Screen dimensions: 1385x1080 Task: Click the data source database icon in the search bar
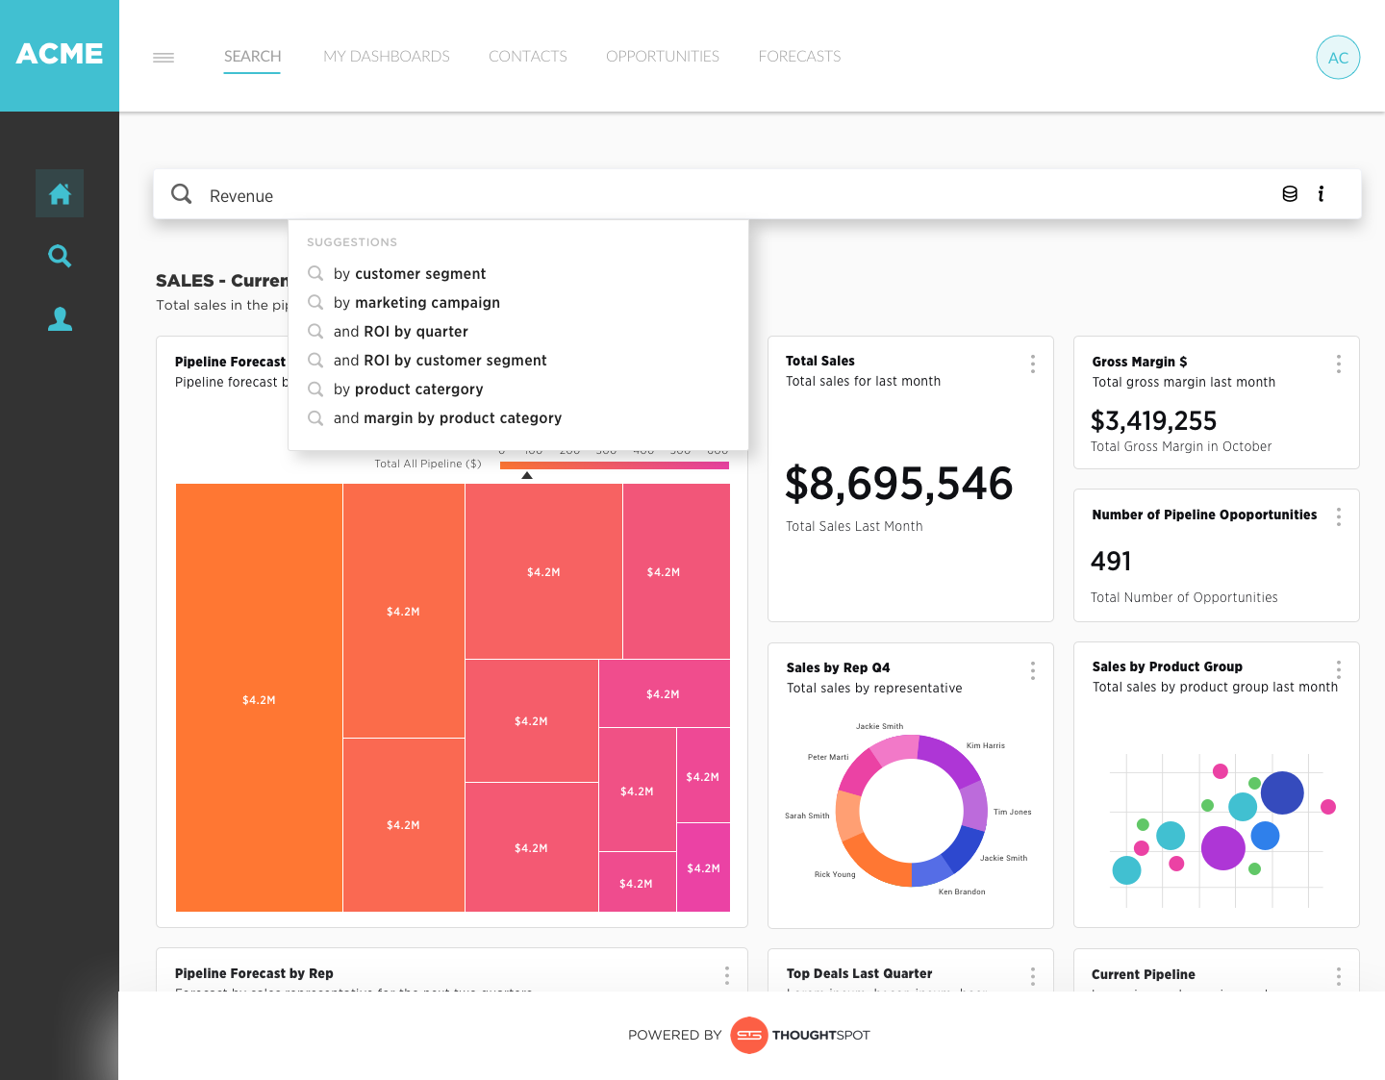[x=1290, y=194]
